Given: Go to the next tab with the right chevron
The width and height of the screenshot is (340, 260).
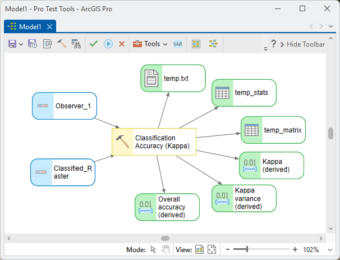Looking at the screenshot, I should pos(321,26).
